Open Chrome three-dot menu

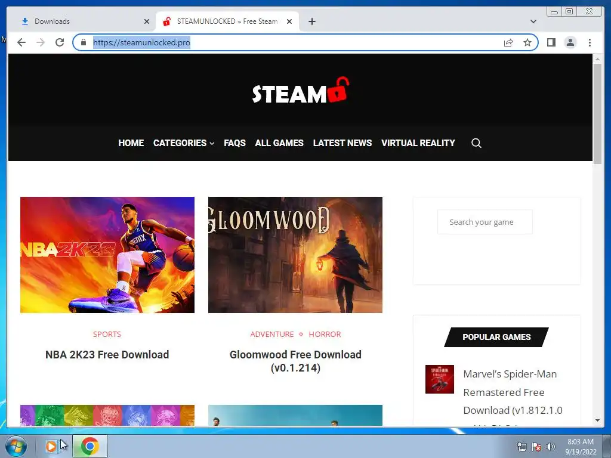(590, 42)
